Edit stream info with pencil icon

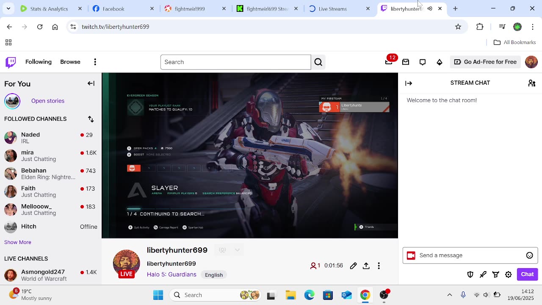(354, 266)
